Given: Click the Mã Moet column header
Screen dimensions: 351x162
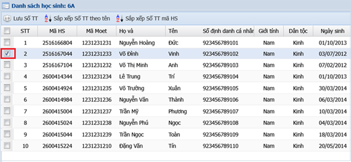Looking at the screenshot, I should pyautogui.click(x=97, y=31).
